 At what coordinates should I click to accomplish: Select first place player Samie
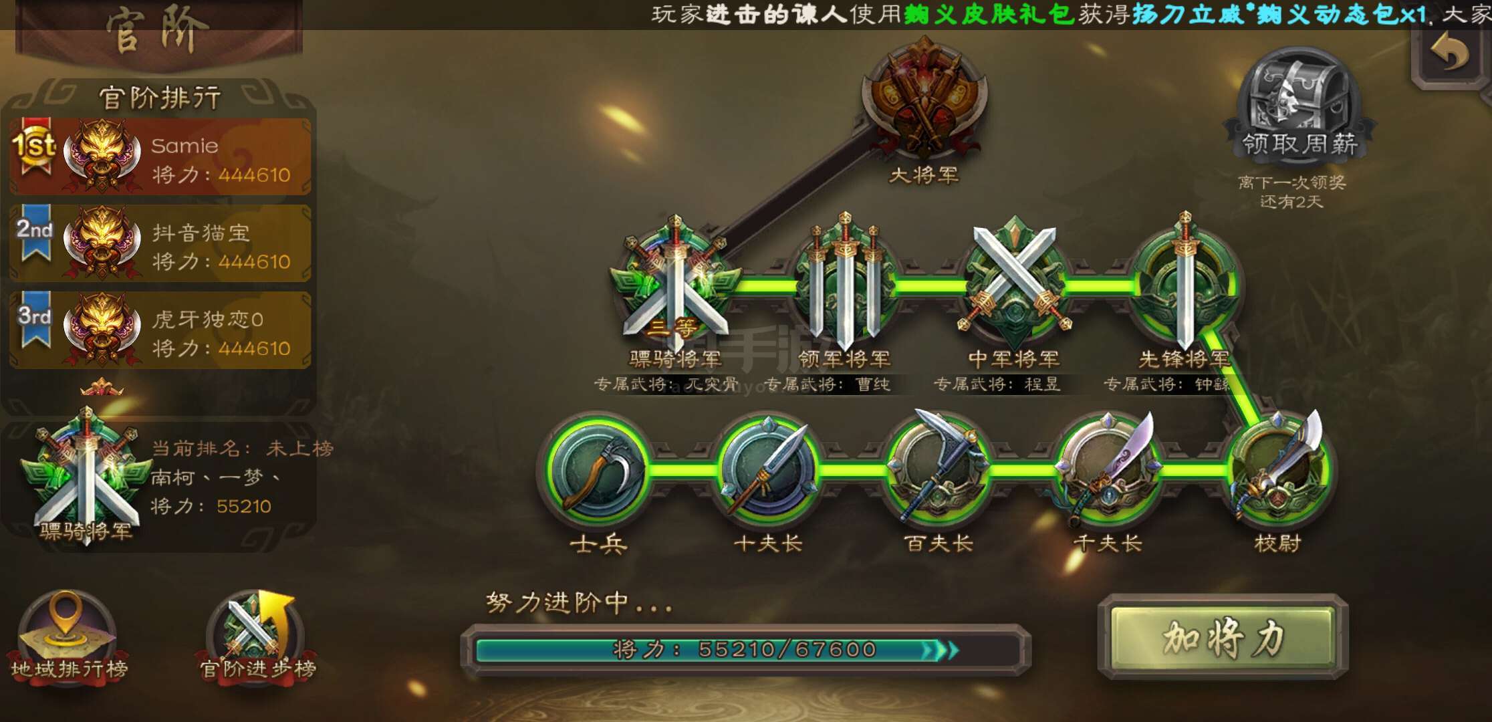160,156
